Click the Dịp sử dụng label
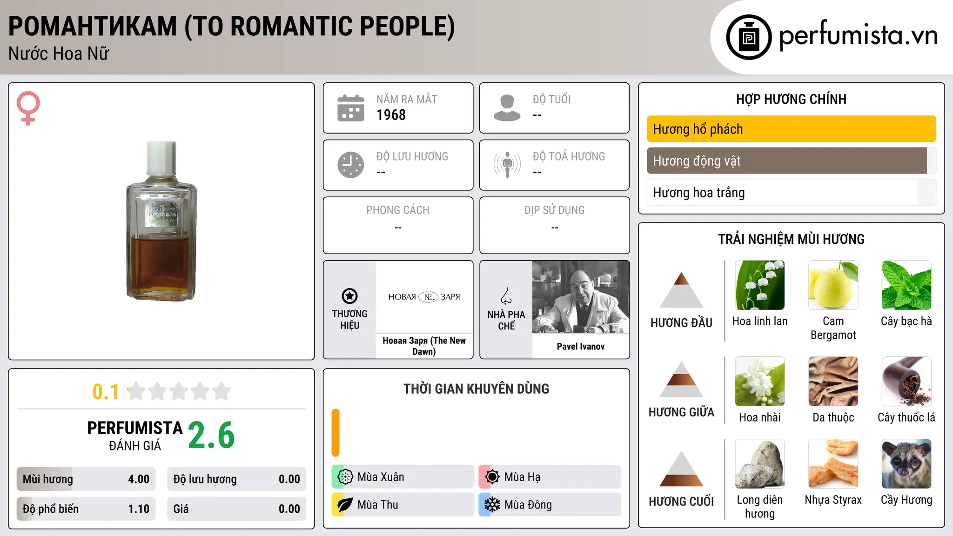953x536 pixels. point(555,210)
